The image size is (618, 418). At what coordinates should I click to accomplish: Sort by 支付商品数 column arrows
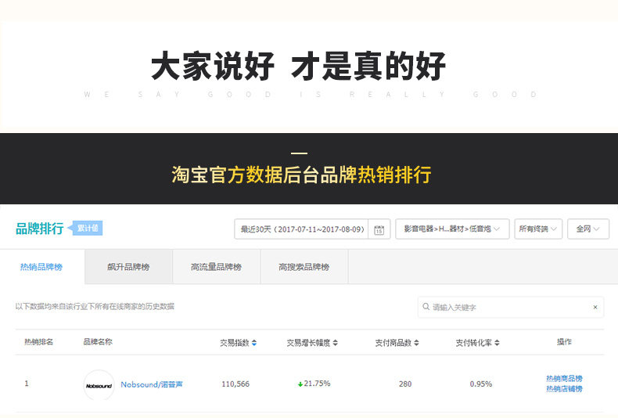[x=417, y=343]
